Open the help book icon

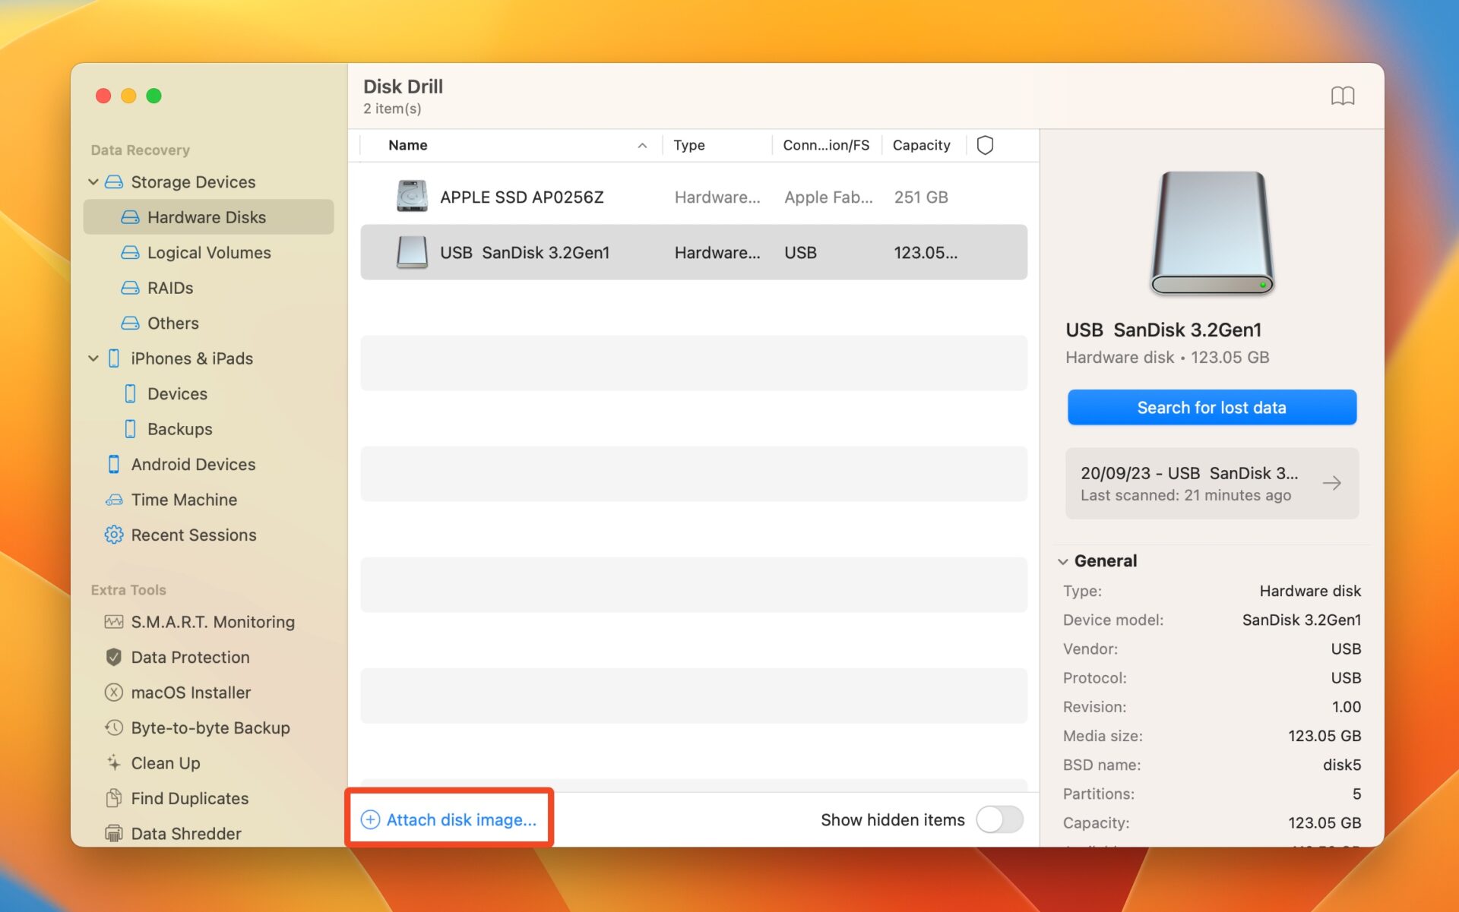tap(1342, 96)
